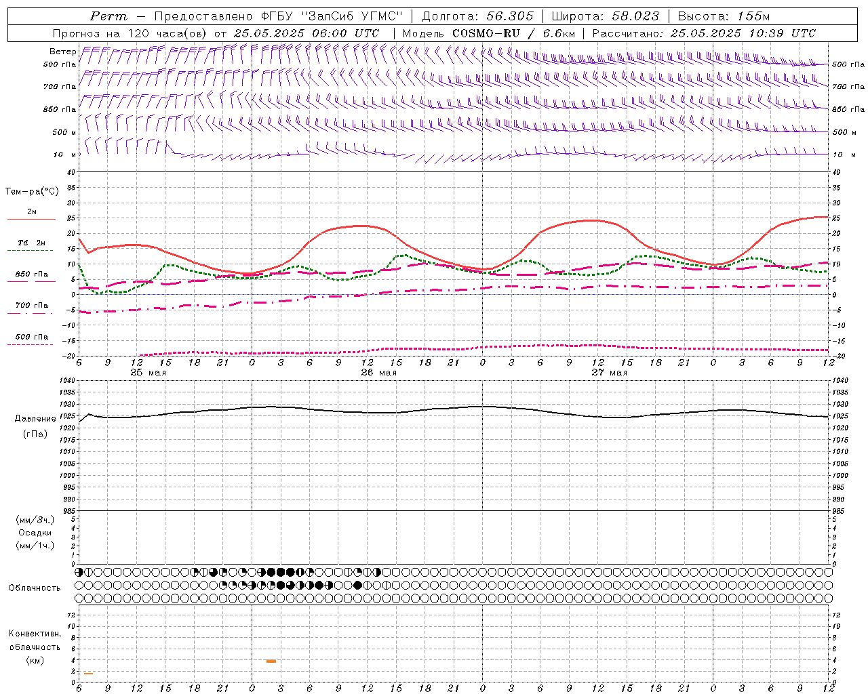Viewport: 868px width, 694px height.
Task: Click the "Конвективн." convective cloud label
Action: click(35, 634)
